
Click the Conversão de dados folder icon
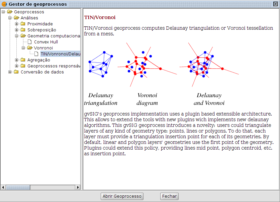pyautogui.click(x=16, y=72)
